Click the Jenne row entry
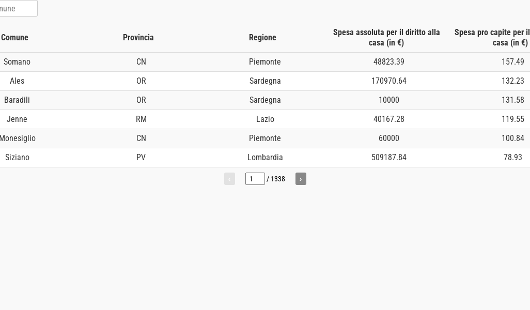Viewport: 530px width, 310px height. point(17,119)
